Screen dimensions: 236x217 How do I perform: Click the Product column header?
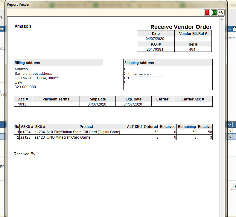(x=86, y=126)
